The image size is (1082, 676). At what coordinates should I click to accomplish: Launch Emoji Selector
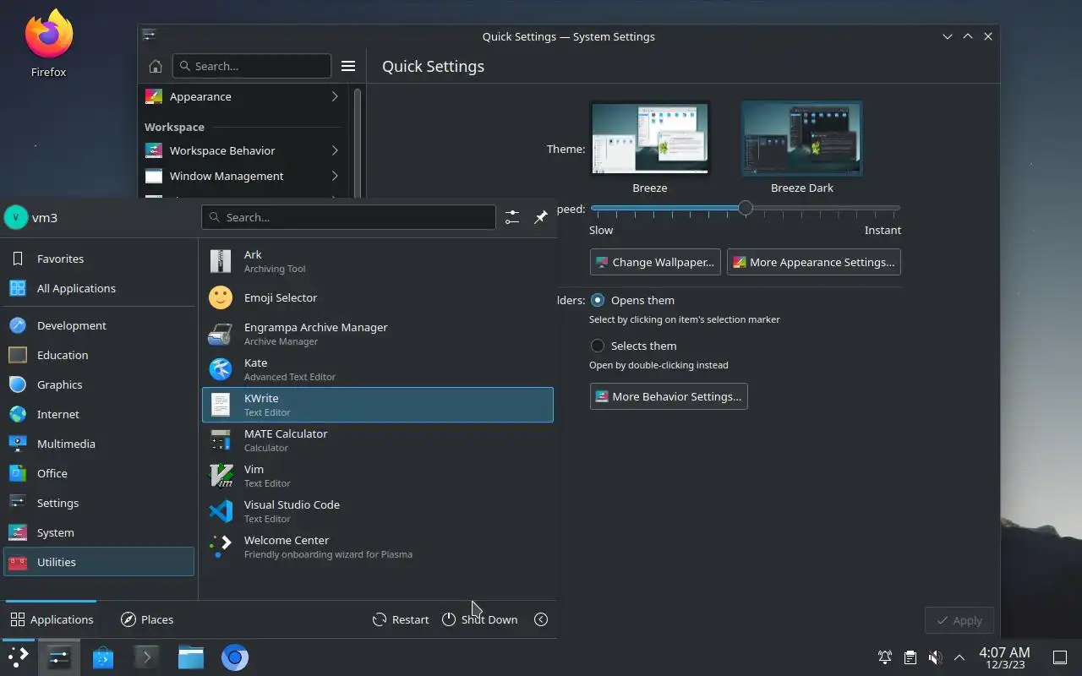pyautogui.click(x=378, y=297)
